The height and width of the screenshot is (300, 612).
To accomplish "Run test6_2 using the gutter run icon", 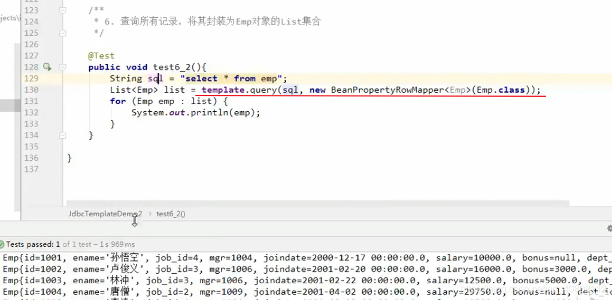I will pos(47,67).
